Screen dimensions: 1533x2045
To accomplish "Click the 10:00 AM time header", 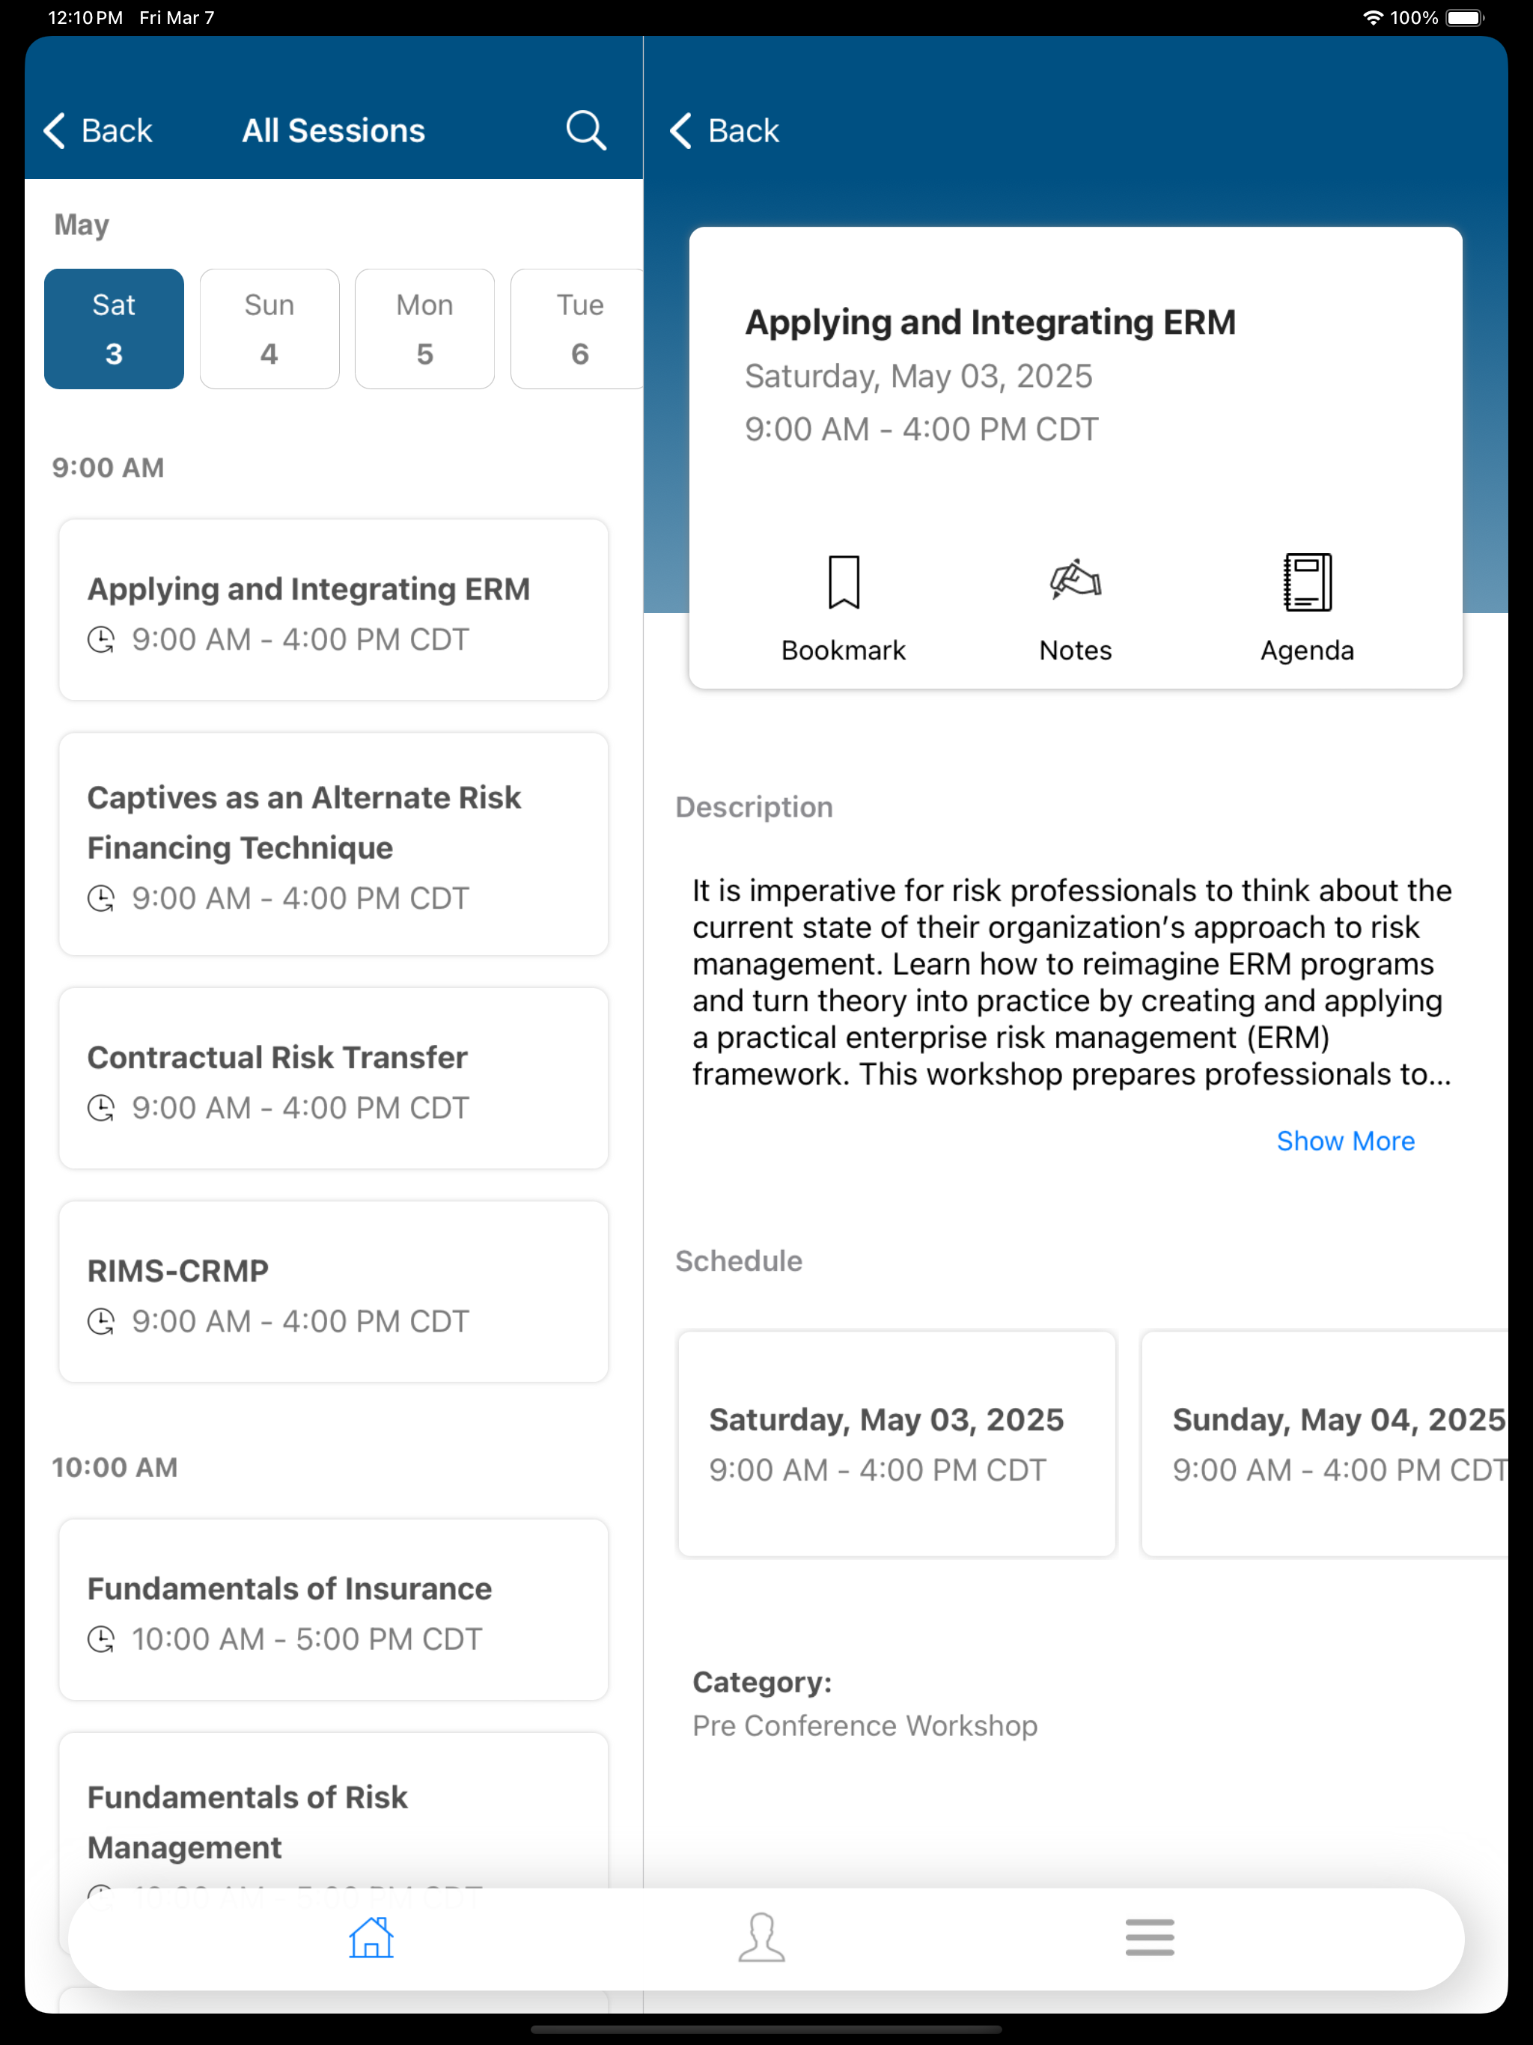I will 115,1467.
